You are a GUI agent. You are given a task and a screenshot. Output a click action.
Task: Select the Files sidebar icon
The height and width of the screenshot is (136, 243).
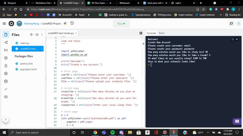[x=6, y=35]
